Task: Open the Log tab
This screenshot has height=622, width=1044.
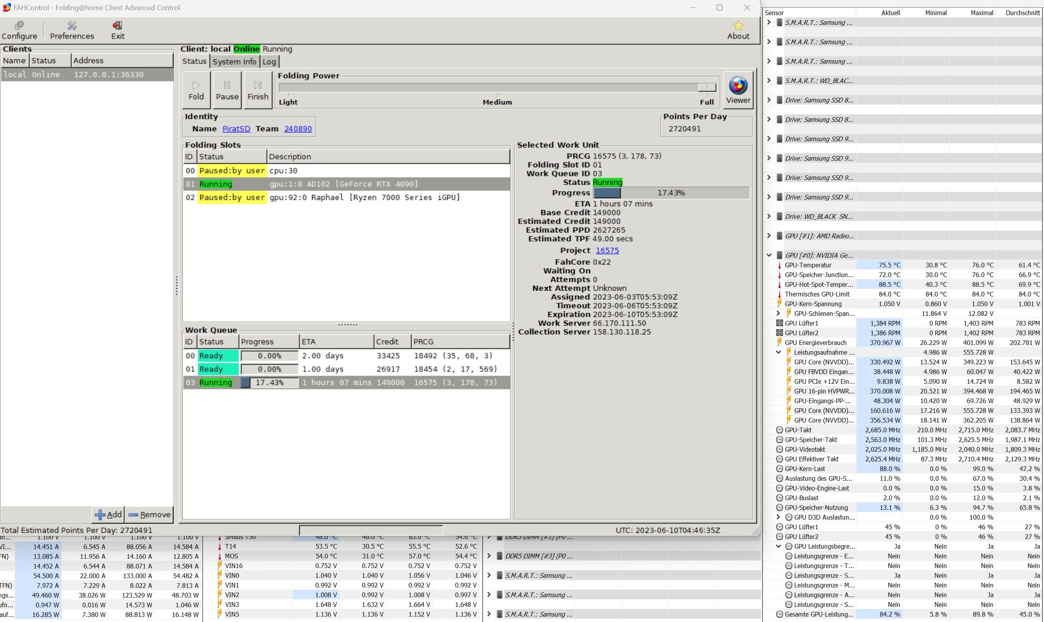Action: [x=269, y=62]
